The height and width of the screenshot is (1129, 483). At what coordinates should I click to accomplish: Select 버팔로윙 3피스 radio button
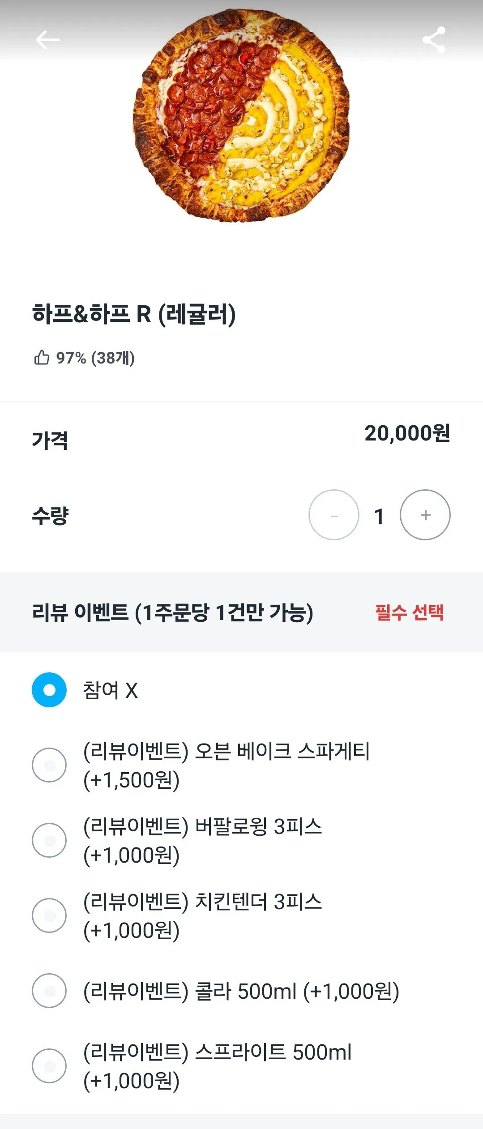point(49,840)
